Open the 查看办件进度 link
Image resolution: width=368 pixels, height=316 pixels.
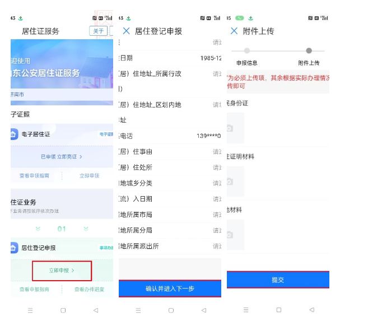click(x=88, y=290)
